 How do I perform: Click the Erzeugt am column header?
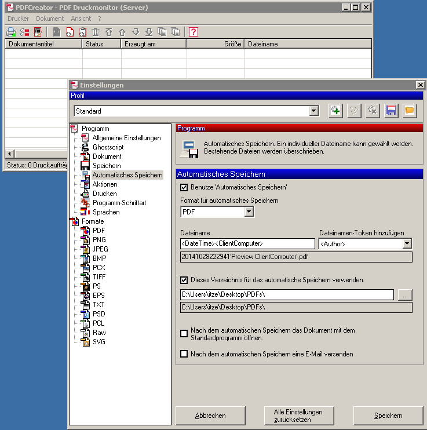[154, 44]
